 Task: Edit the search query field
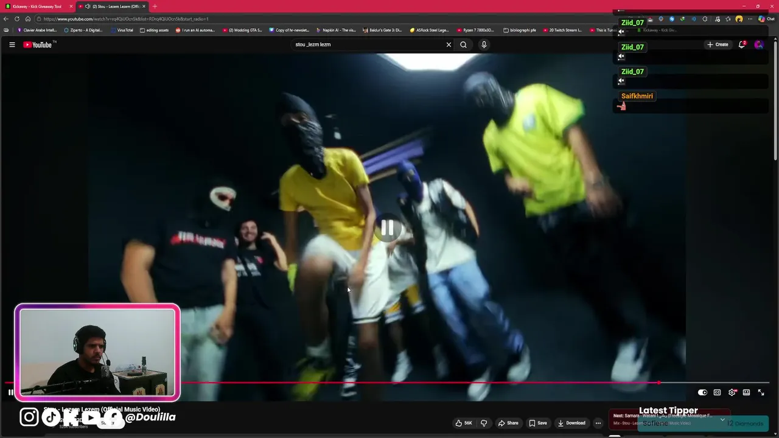pos(368,44)
